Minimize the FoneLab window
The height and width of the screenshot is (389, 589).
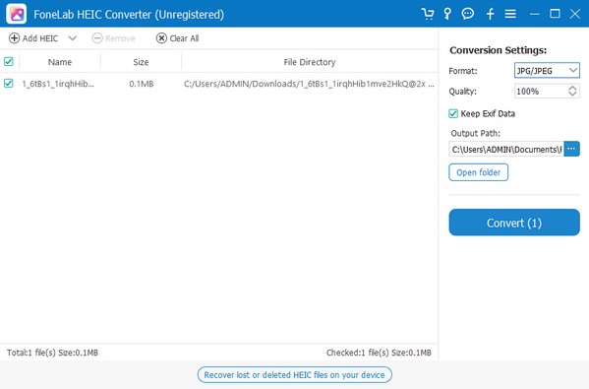click(535, 14)
